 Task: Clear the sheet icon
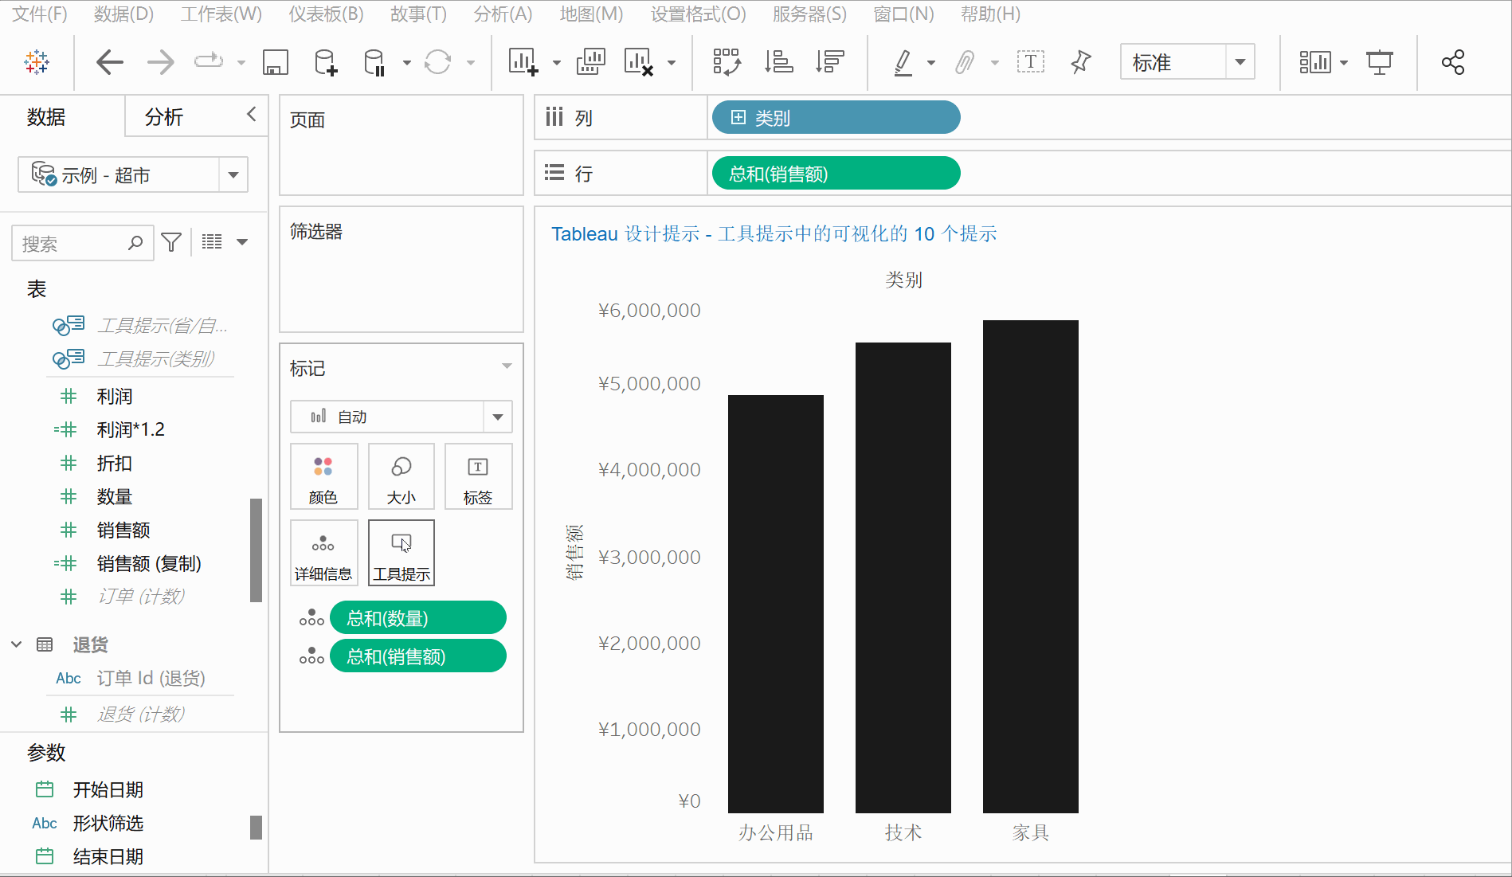pos(639,62)
